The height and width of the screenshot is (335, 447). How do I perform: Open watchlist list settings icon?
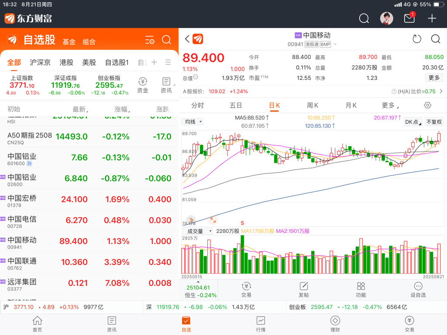tap(150, 40)
